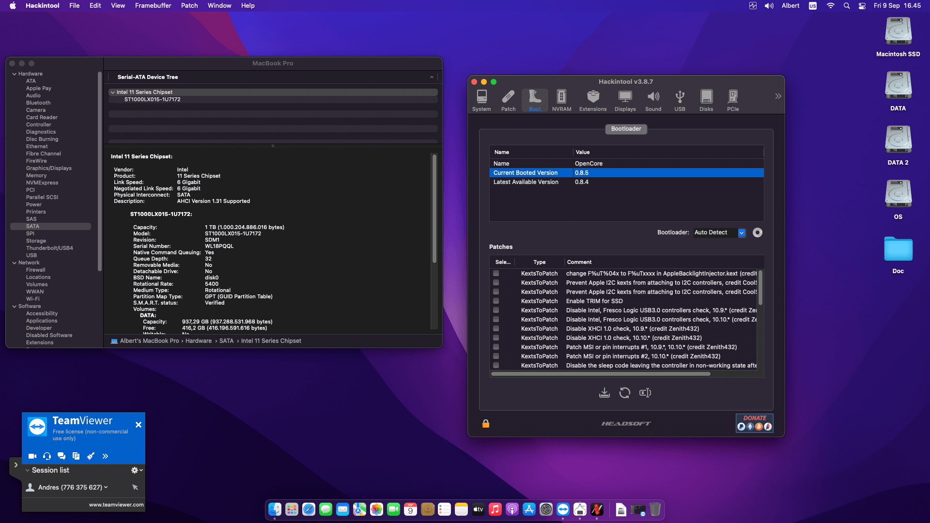This screenshot has width=930, height=523.
Task: Collapse the Hardware group in the sidebar
Action: tap(15, 74)
